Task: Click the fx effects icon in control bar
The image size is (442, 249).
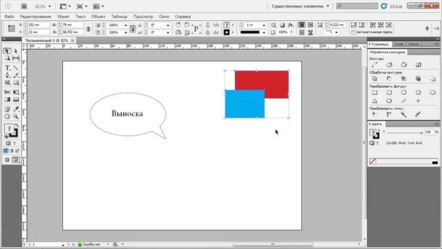Action: 291,25
